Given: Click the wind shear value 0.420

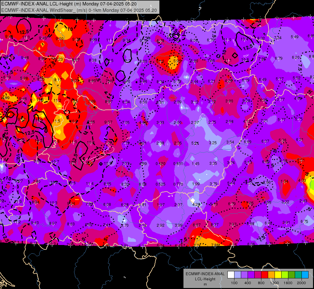Looking at the screenshot, I should point(160,164).
